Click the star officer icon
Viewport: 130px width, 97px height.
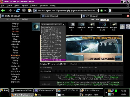[122, 27]
